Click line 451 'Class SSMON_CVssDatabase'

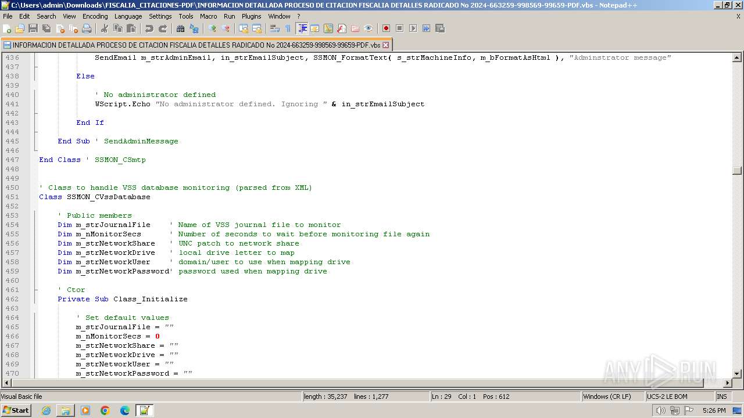pos(95,197)
